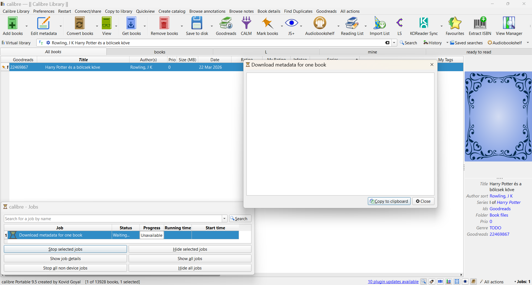Click the Unavailable progress cell of the job
Screen dimensions: 532x285
[152, 235]
